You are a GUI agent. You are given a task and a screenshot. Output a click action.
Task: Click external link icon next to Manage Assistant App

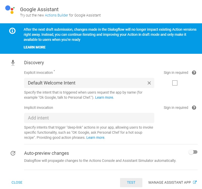[195, 182]
